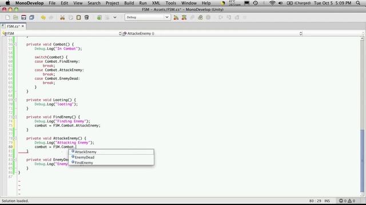Open the Debug configuration combo box
366x205 pixels.
tap(148, 17)
